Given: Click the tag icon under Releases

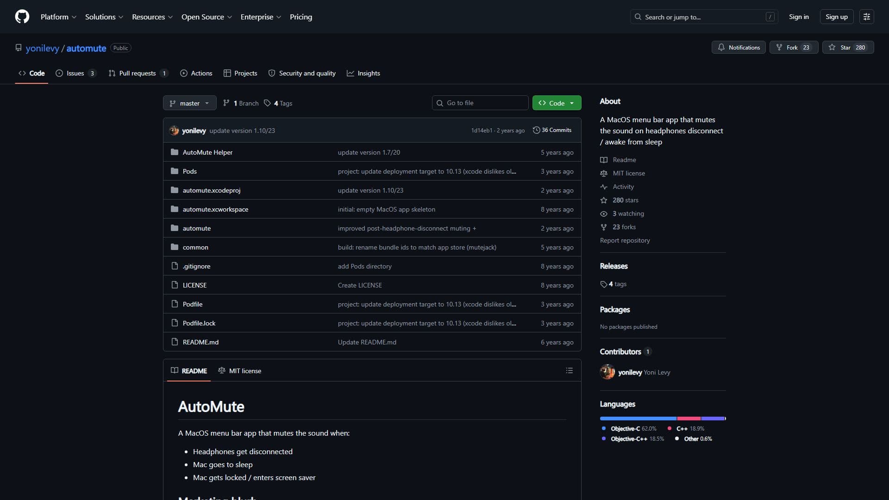Looking at the screenshot, I should click(604, 284).
